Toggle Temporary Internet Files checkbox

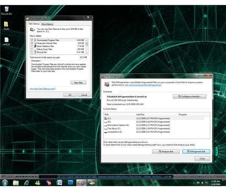click(32, 43)
